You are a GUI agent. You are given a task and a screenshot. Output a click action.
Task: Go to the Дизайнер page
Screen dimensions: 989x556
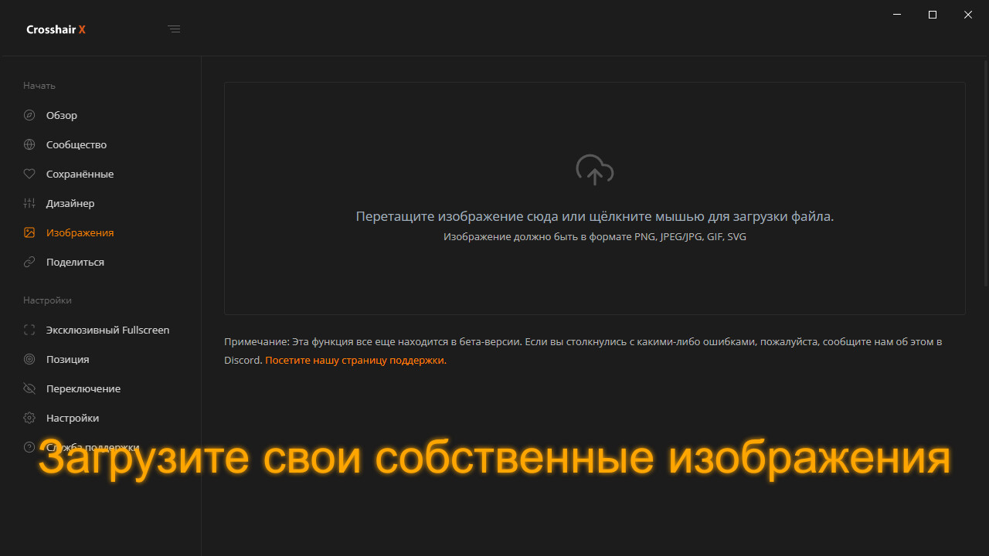click(x=70, y=203)
